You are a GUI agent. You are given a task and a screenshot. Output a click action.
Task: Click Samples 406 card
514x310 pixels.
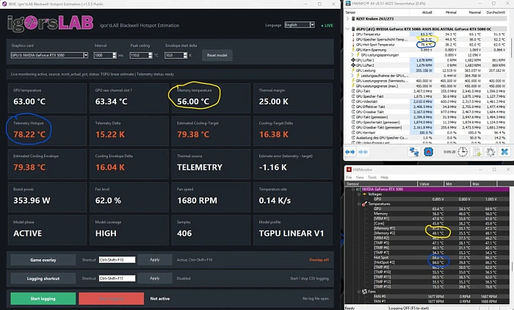211,230
